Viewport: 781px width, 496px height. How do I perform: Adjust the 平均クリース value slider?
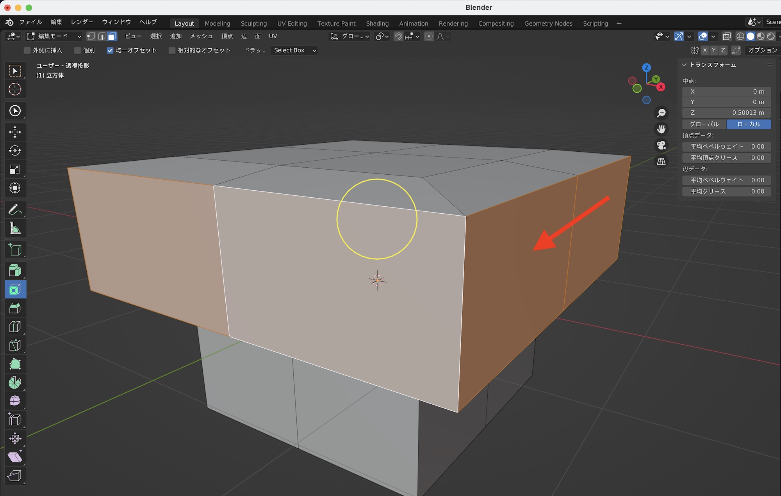(726, 191)
